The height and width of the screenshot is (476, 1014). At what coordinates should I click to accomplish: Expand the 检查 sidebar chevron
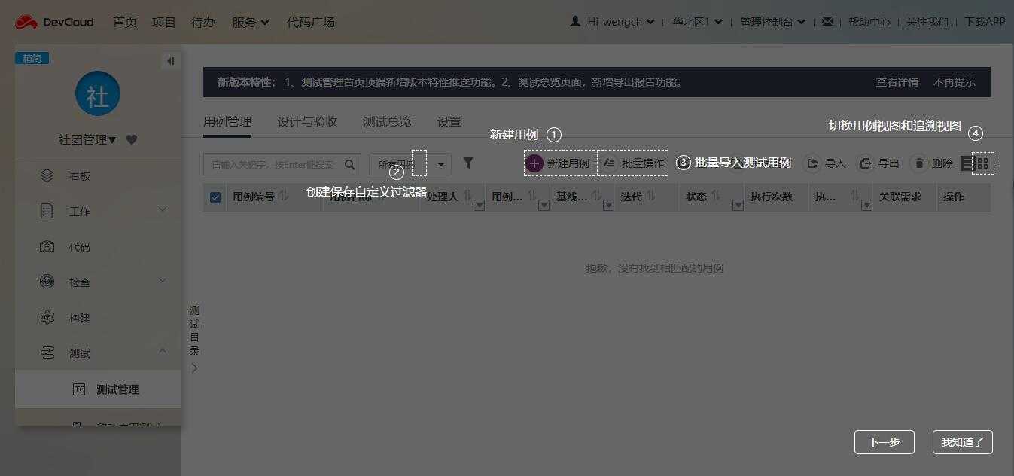tap(163, 281)
